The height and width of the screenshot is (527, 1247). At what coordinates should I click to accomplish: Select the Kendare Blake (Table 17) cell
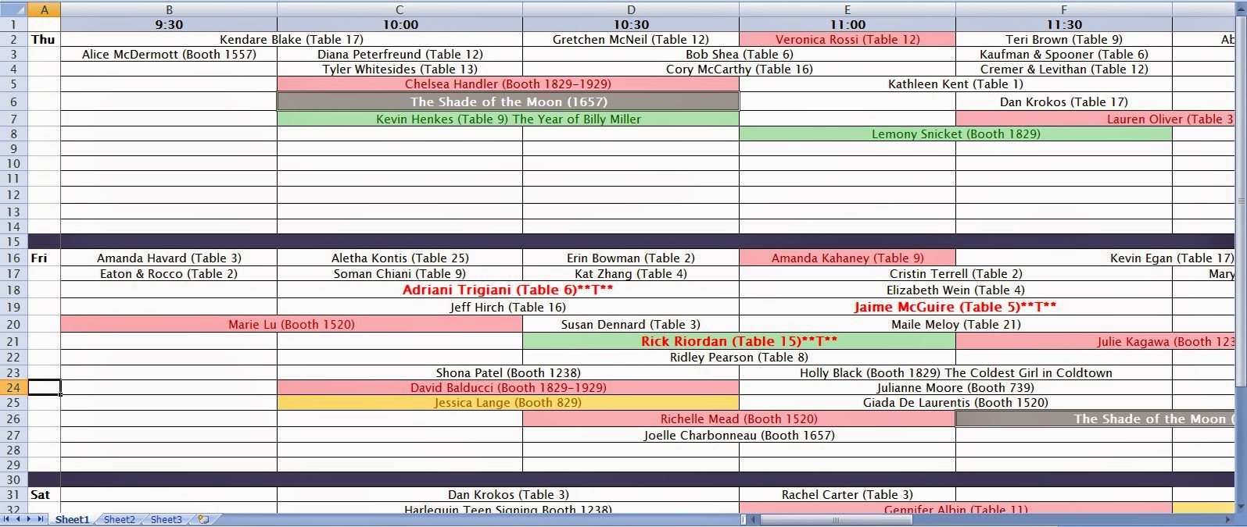click(x=292, y=39)
